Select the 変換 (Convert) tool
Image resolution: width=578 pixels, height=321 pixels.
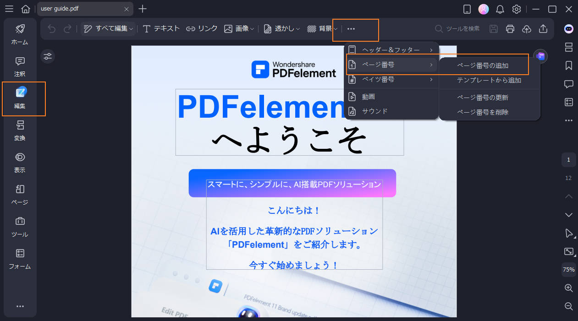(19, 131)
